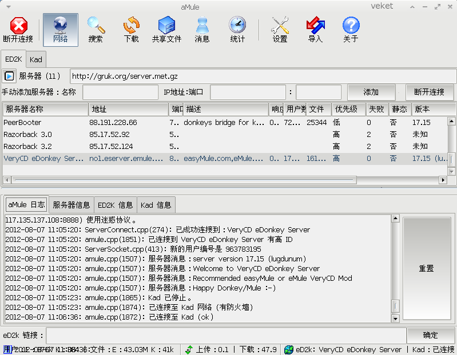Open the Messages (消息) person icon
Viewport: 457px width, 355px height.
[202, 25]
